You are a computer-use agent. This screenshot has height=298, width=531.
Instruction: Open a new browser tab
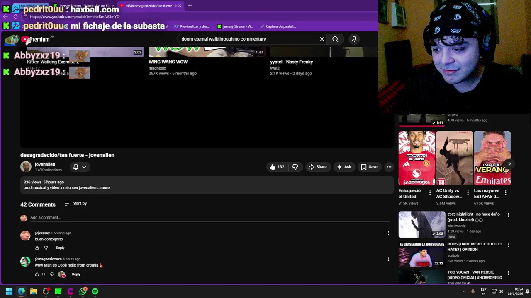click(x=190, y=5)
